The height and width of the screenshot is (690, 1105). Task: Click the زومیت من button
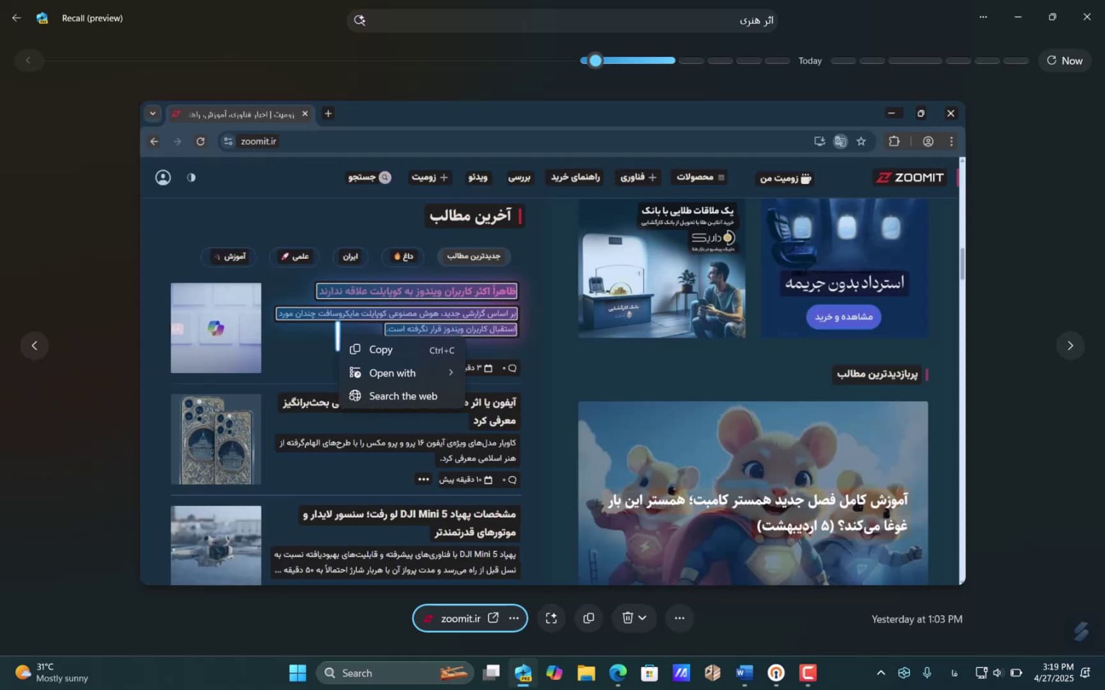[786, 178]
